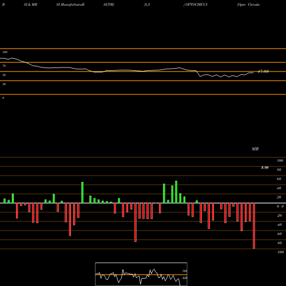Click the -98 label in mini chart
The width and height of the screenshot is (286, 286).
(x=184, y=271)
